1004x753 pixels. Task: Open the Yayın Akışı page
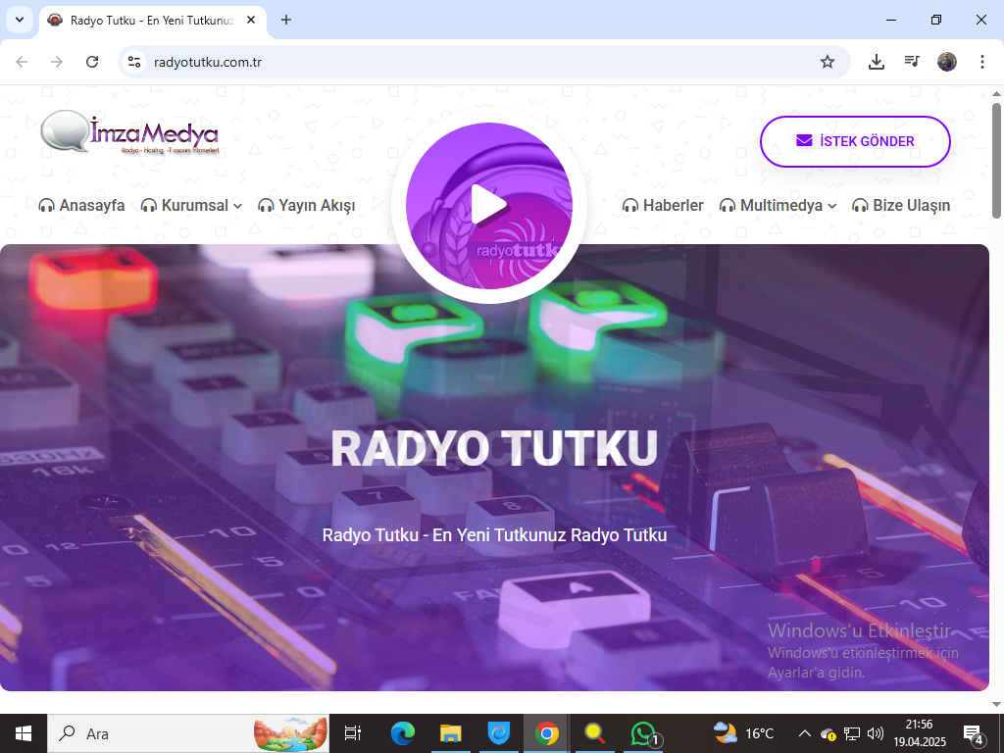pos(306,206)
